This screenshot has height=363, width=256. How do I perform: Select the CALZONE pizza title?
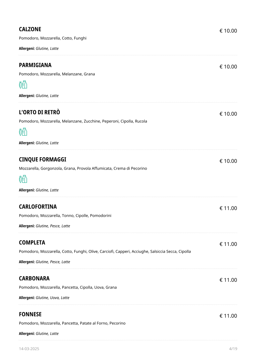[30, 29]
